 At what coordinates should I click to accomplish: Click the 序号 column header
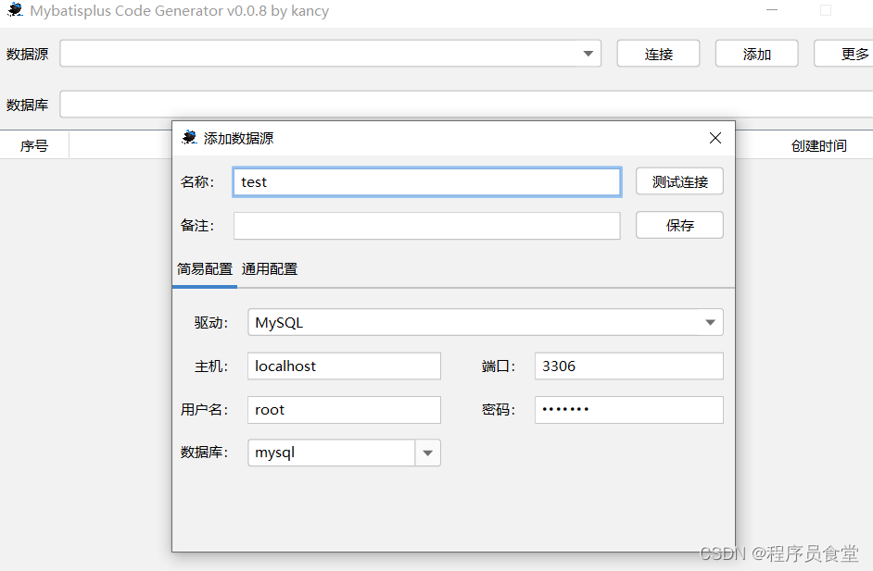[34, 145]
